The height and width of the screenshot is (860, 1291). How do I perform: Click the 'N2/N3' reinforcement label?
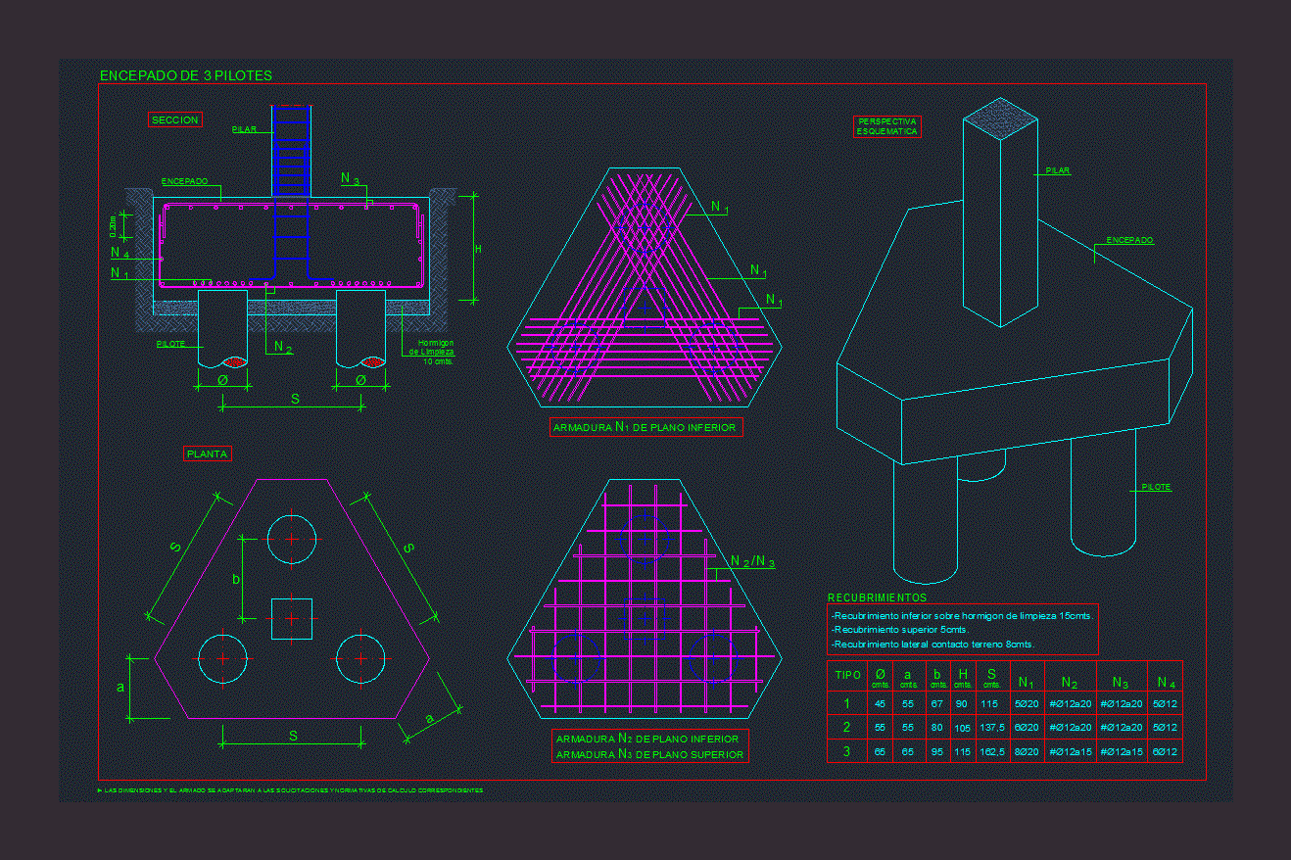click(752, 561)
